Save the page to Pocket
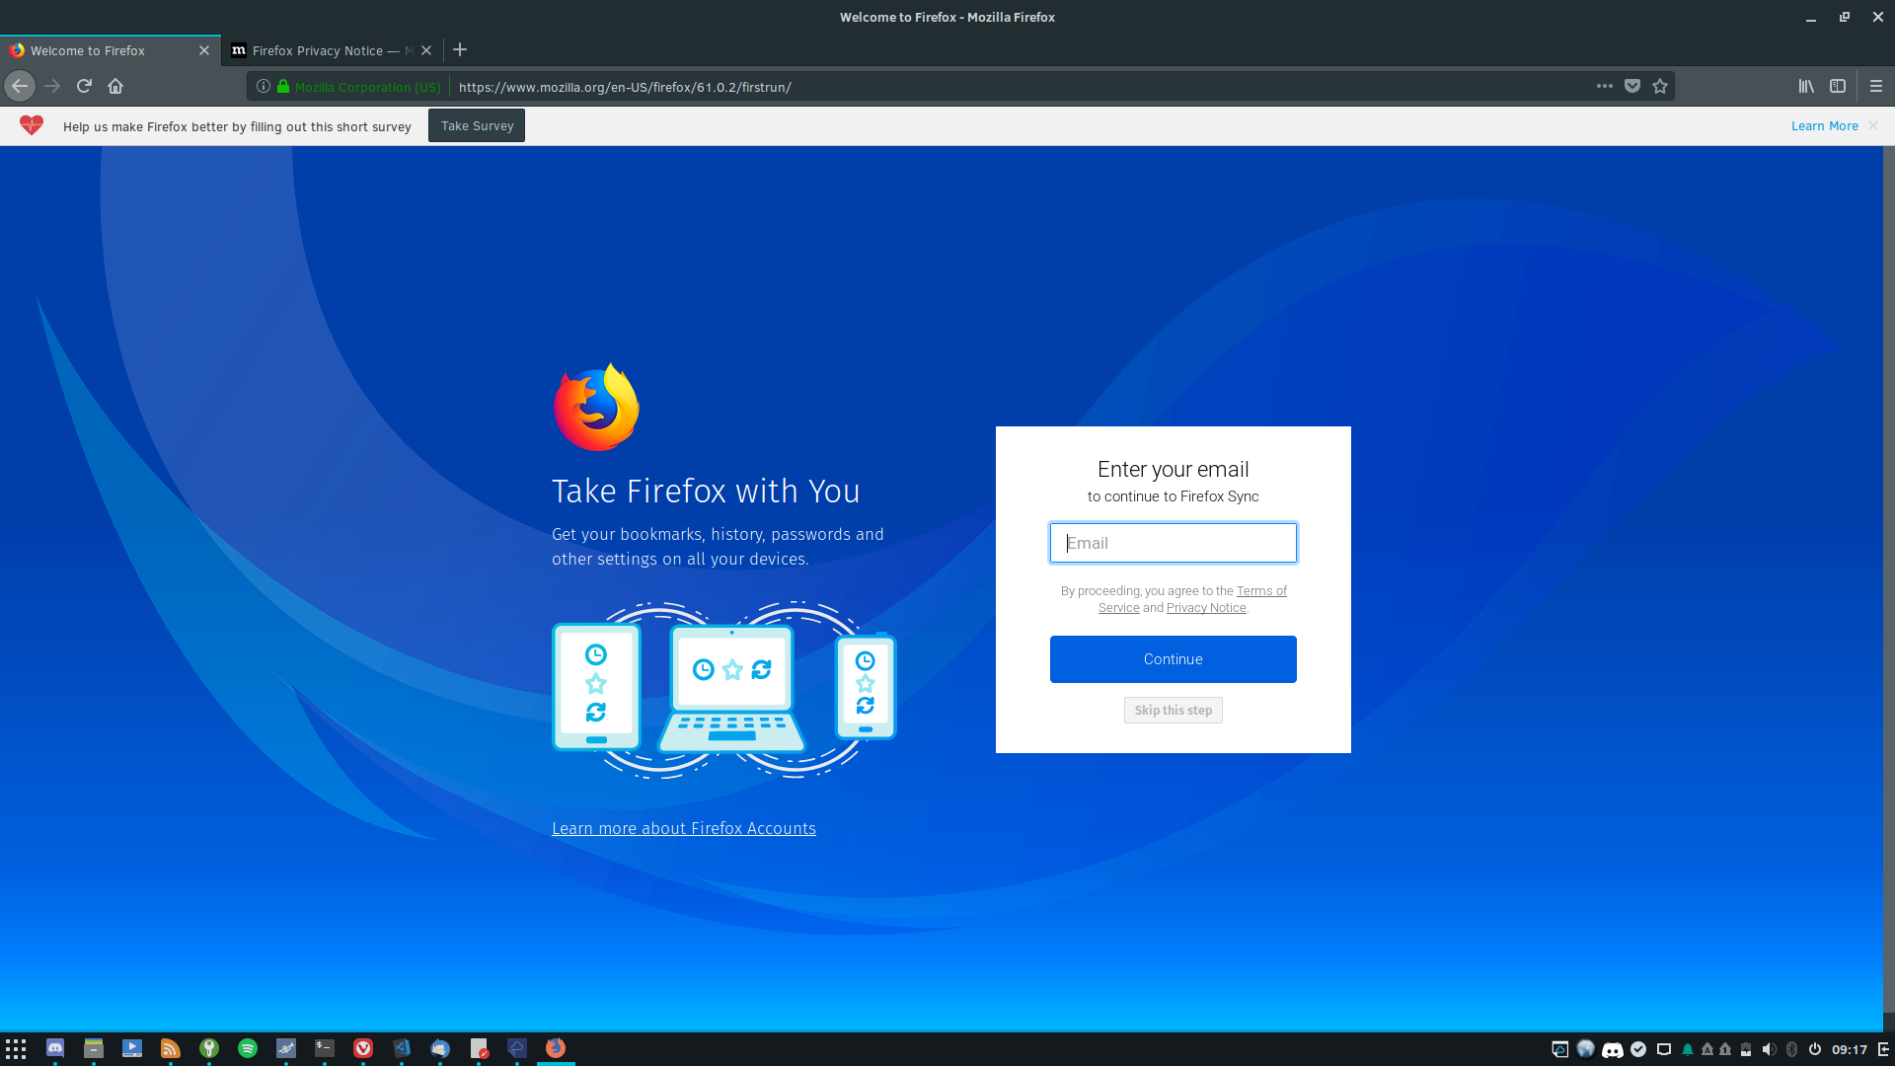This screenshot has height=1066, width=1895. tap(1632, 86)
